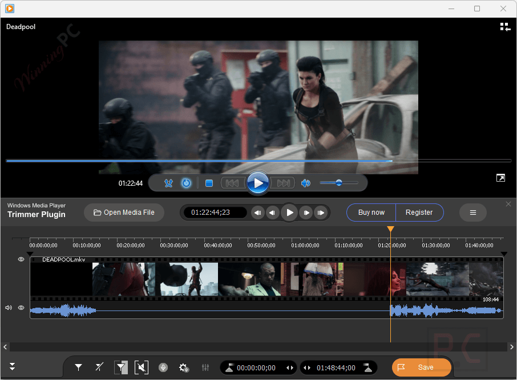Switch to the library view icon
Screen dimensions: 517x380
click(x=505, y=27)
